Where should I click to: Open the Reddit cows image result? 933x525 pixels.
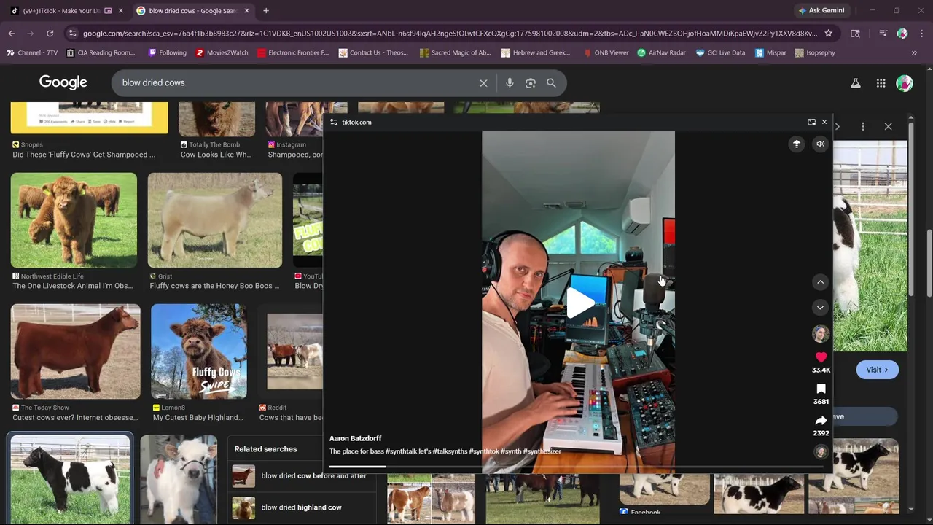[x=294, y=351]
